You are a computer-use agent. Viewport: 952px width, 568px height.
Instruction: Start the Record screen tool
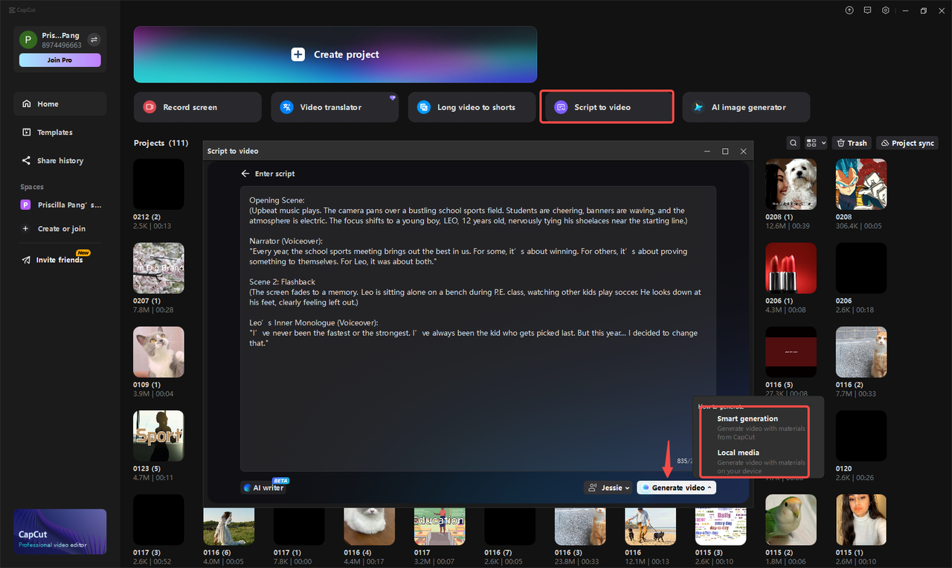[198, 107]
